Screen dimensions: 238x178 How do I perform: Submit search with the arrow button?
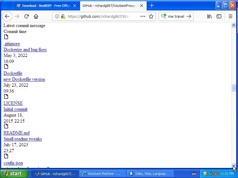[189, 16]
